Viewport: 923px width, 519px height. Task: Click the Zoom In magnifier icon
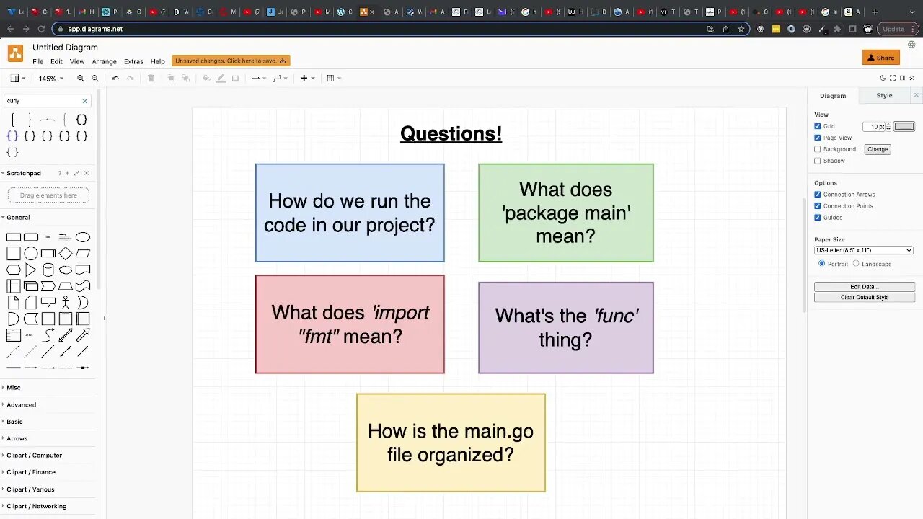(x=81, y=79)
